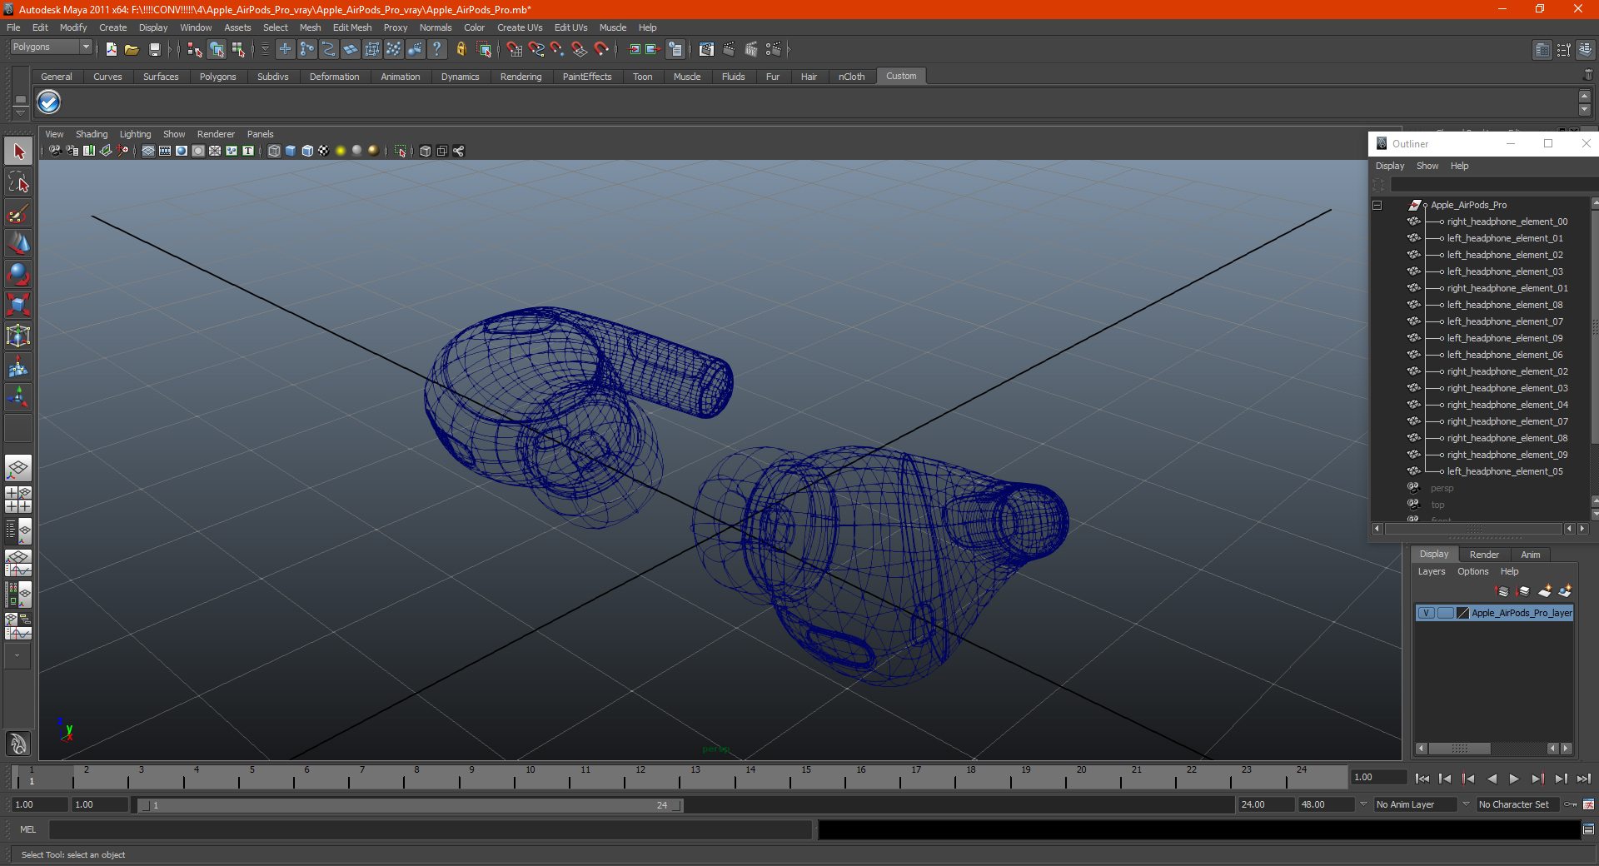Screen dimensions: 1599x866
Task: Toggle the Auto Keyframe key icon
Action: (1571, 804)
